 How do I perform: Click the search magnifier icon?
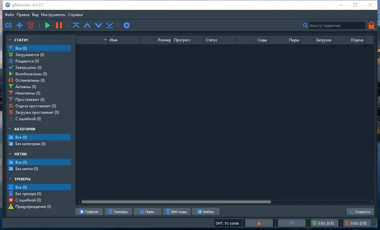click(305, 25)
